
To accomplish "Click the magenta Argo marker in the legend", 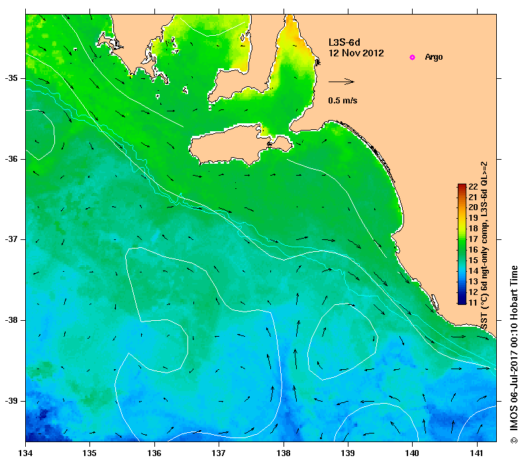I will click(x=412, y=57).
